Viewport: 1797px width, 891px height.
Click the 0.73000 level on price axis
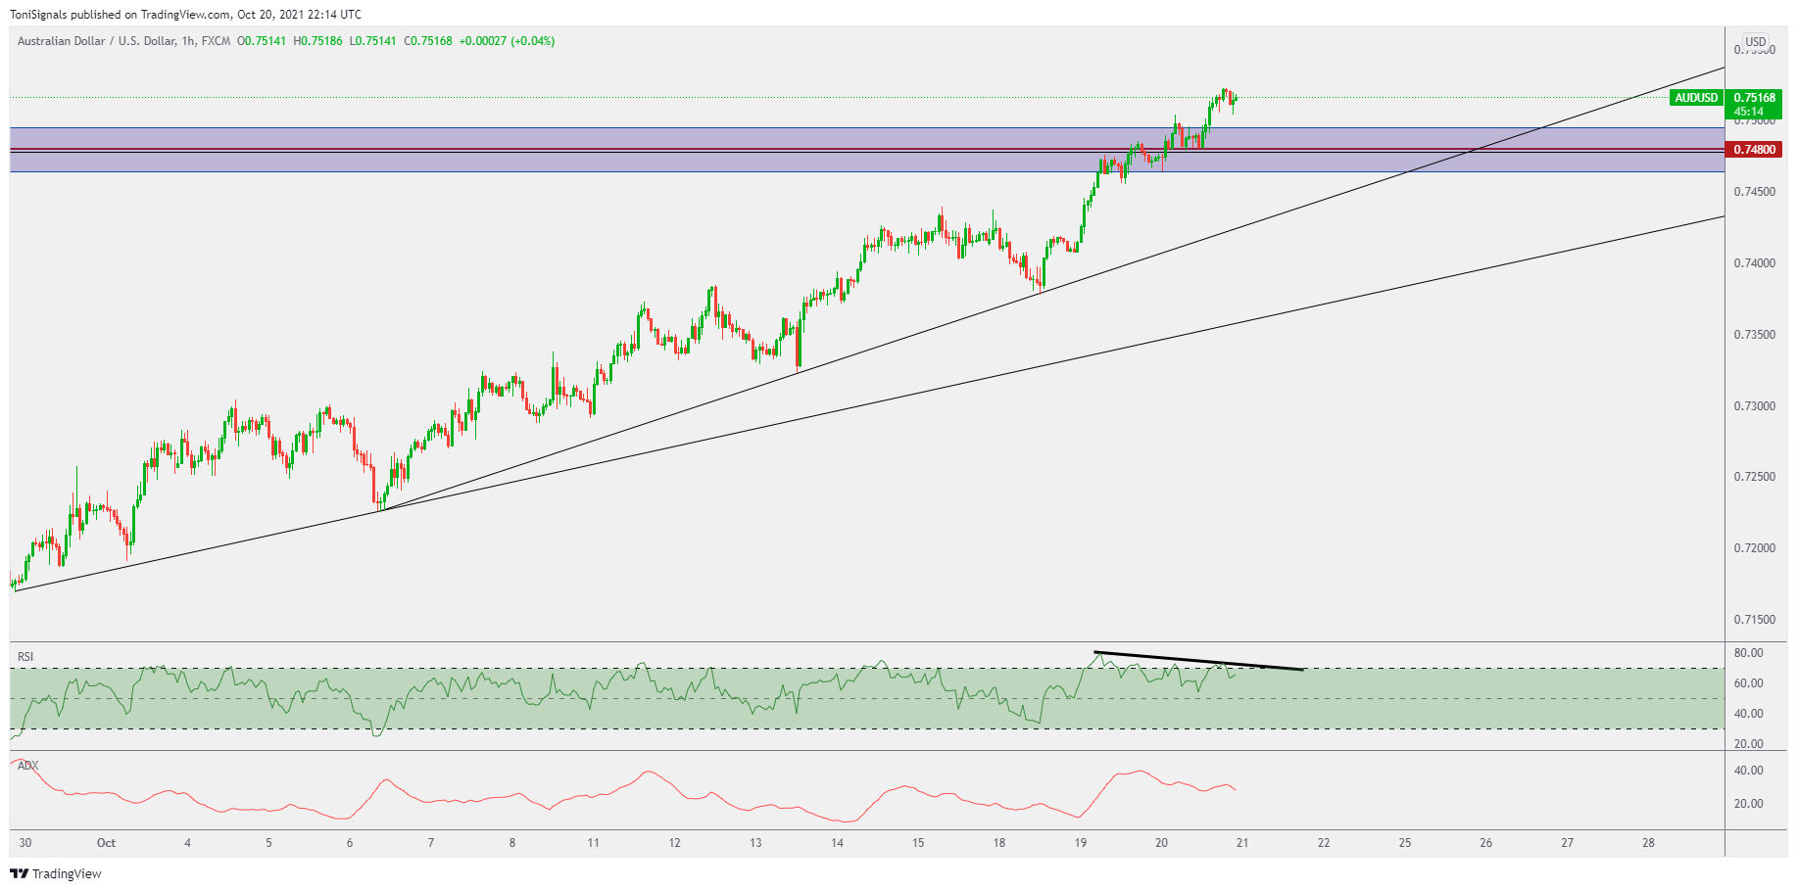click(1754, 406)
